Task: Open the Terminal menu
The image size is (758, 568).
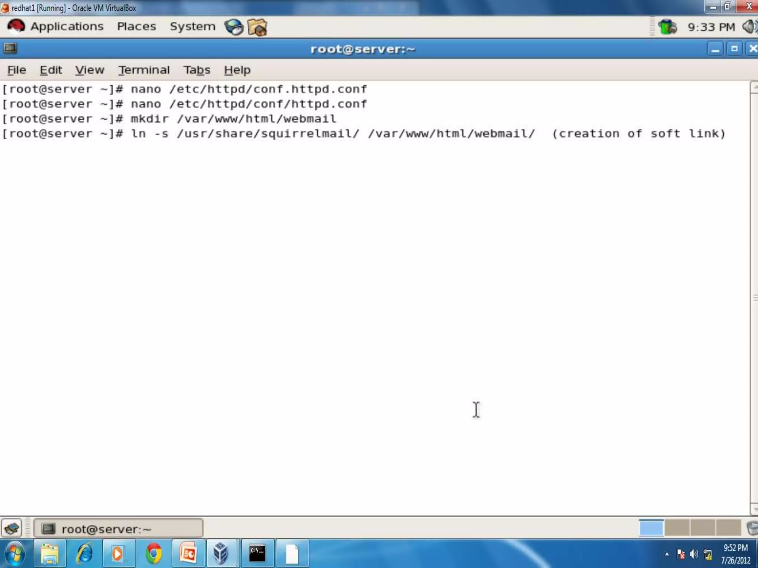Action: click(x=144, y=70)
